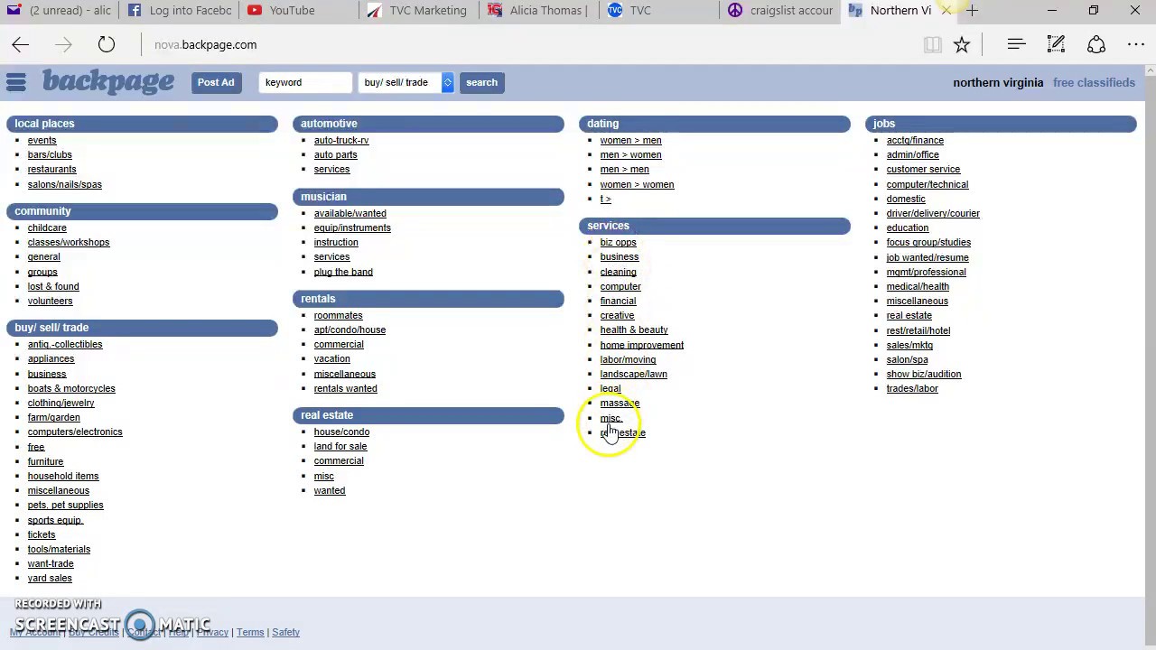
Task: Click the jobs section header
Action: click(1001, 124)
